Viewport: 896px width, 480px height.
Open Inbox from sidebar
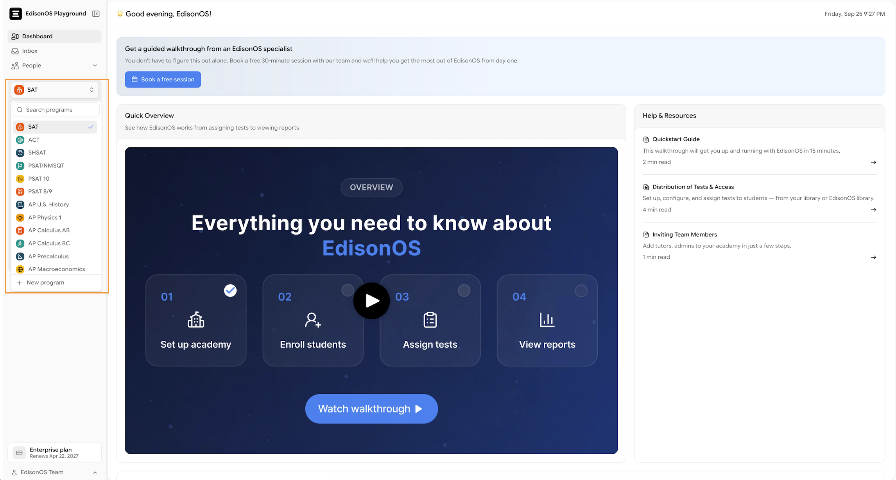(x=55, y=51)
